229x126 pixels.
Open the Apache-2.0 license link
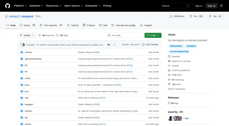tap(181, 61)
